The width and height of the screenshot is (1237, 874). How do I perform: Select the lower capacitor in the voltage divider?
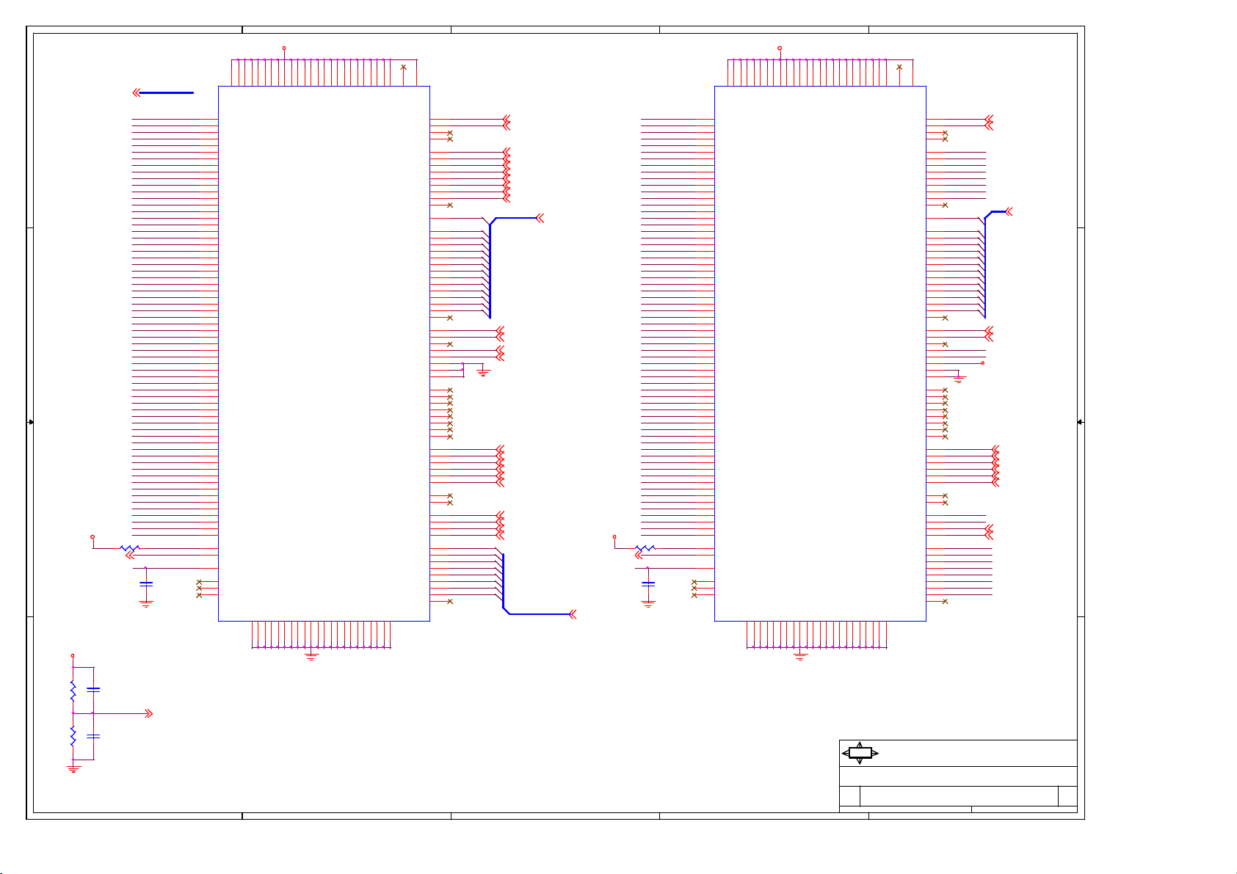coord(93,735)
